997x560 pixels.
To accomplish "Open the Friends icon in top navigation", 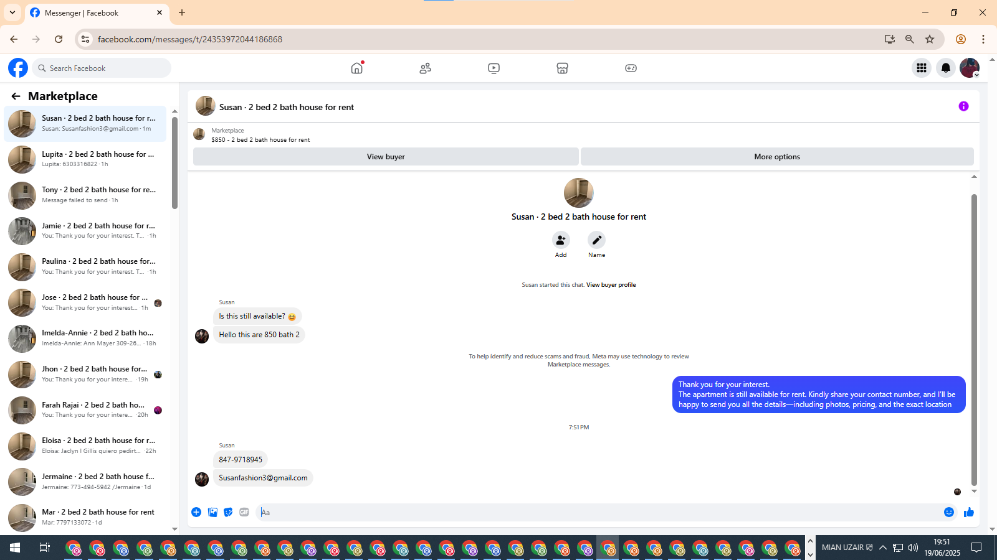I will tap(426, 68).
